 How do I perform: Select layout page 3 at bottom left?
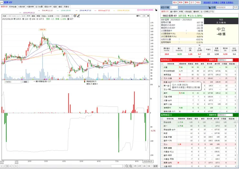pos(7,166)
